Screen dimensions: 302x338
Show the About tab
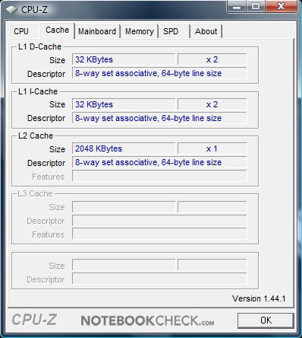[x=206, y=31]
